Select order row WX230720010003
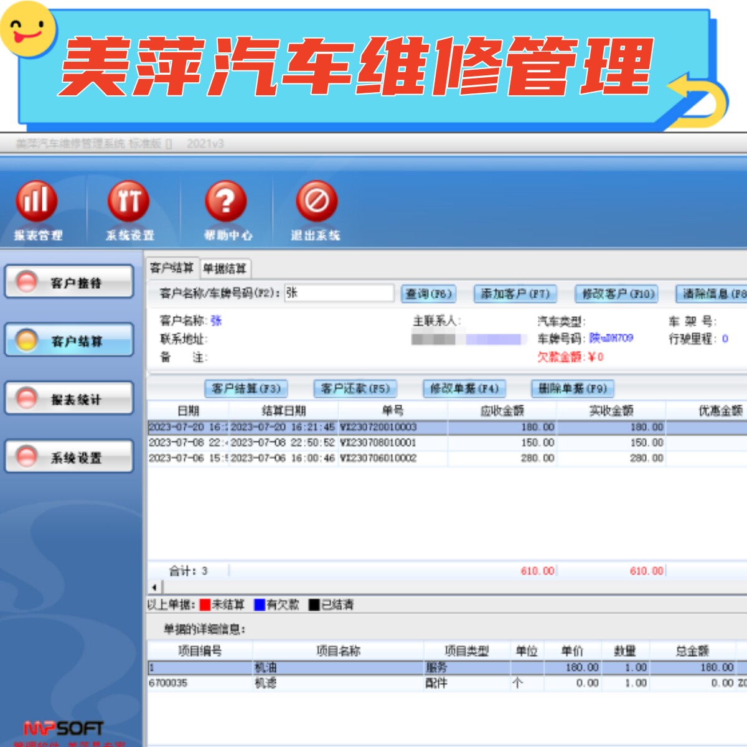The width and height of the screenshot is (747, 747). click(447, 427)
